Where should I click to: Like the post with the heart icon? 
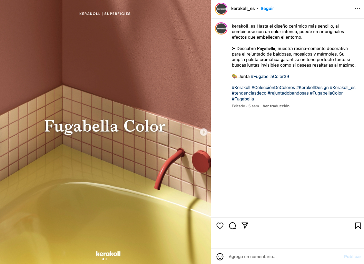click(x=220, y=226)
